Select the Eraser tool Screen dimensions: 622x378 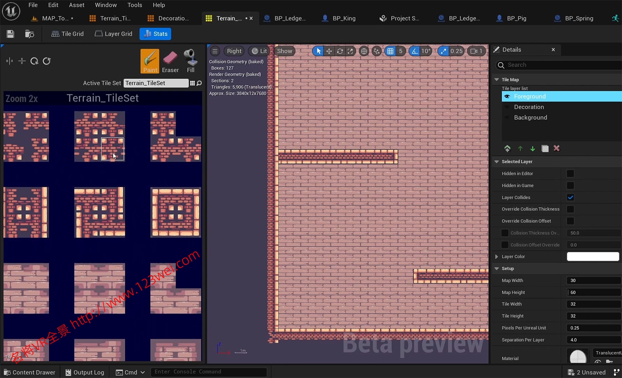tap(170, 61)
